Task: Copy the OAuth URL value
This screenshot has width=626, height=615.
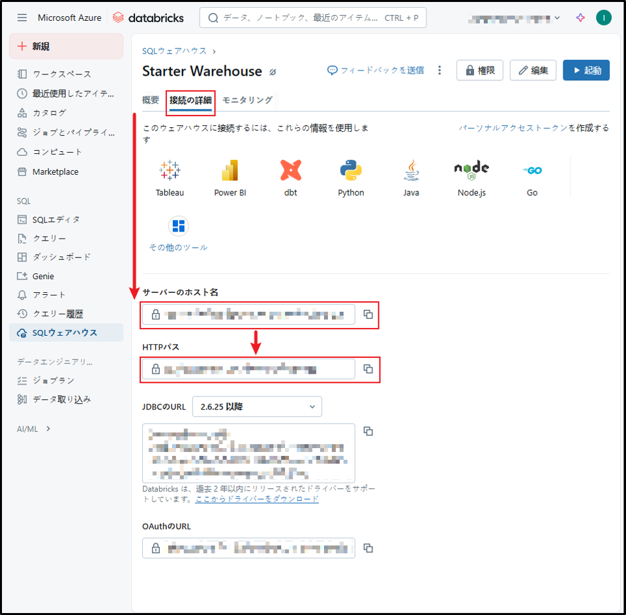Action: [x=368, y=548]
